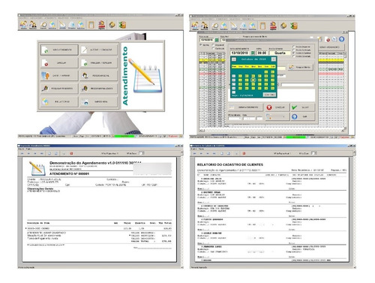Click the red stop icon in appointment print preview toolbar
375x283 pixels.
click(71, 153)
